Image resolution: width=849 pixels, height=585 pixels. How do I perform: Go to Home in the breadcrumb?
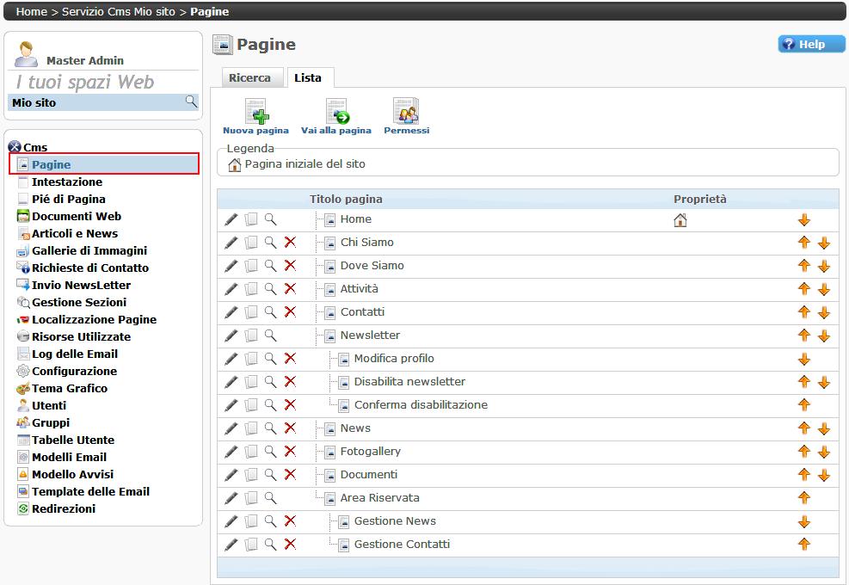pyautogui.click(x=32, y=12)
